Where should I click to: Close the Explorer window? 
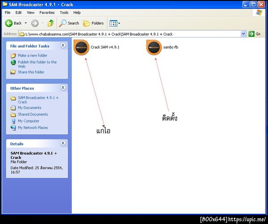(x=261, y=4)
